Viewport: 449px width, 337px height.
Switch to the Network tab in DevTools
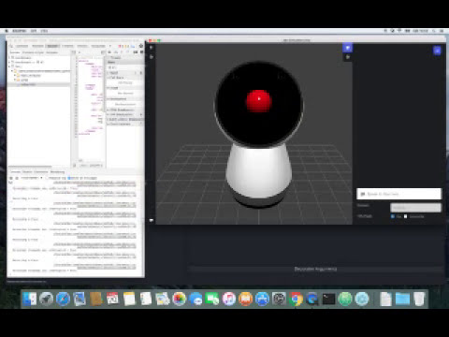[x=37, y=46]
